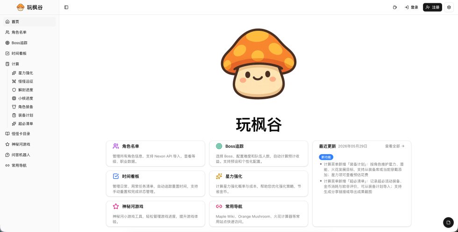The height and width of the screenshot is (232, 458).
Task: Click the 注册 register button
Action: coord(432,7)
